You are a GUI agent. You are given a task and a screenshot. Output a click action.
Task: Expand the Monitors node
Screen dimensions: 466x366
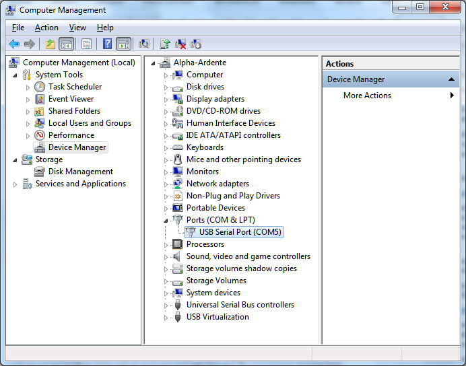click(166, 172)
